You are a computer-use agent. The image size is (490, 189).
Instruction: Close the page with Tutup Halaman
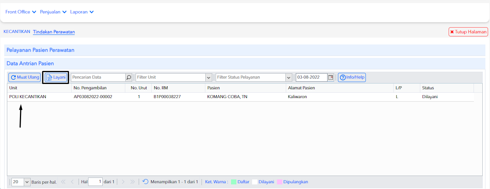coord(468,32)
